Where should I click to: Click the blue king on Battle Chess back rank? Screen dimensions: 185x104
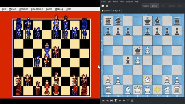coord(56,22)
